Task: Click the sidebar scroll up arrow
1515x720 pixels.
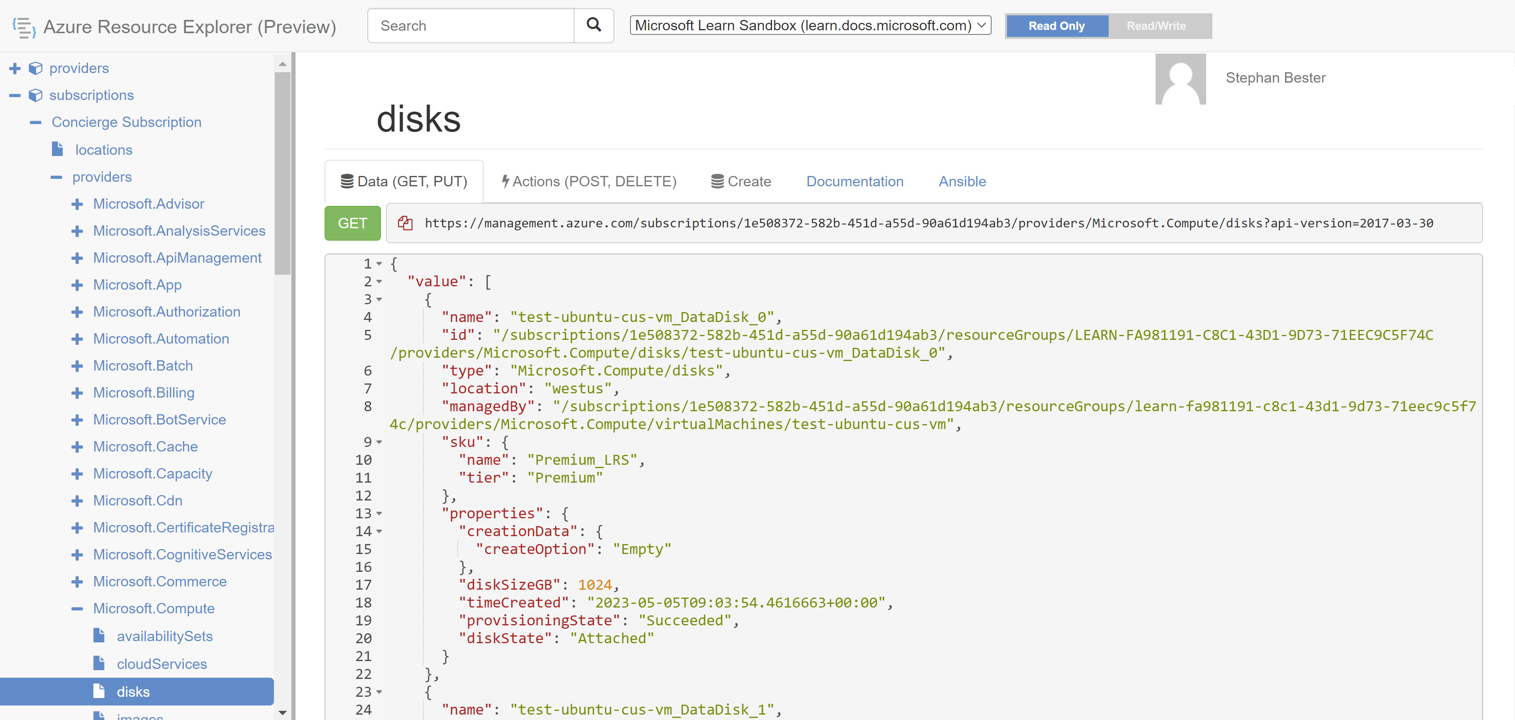Action: (282, 63)
